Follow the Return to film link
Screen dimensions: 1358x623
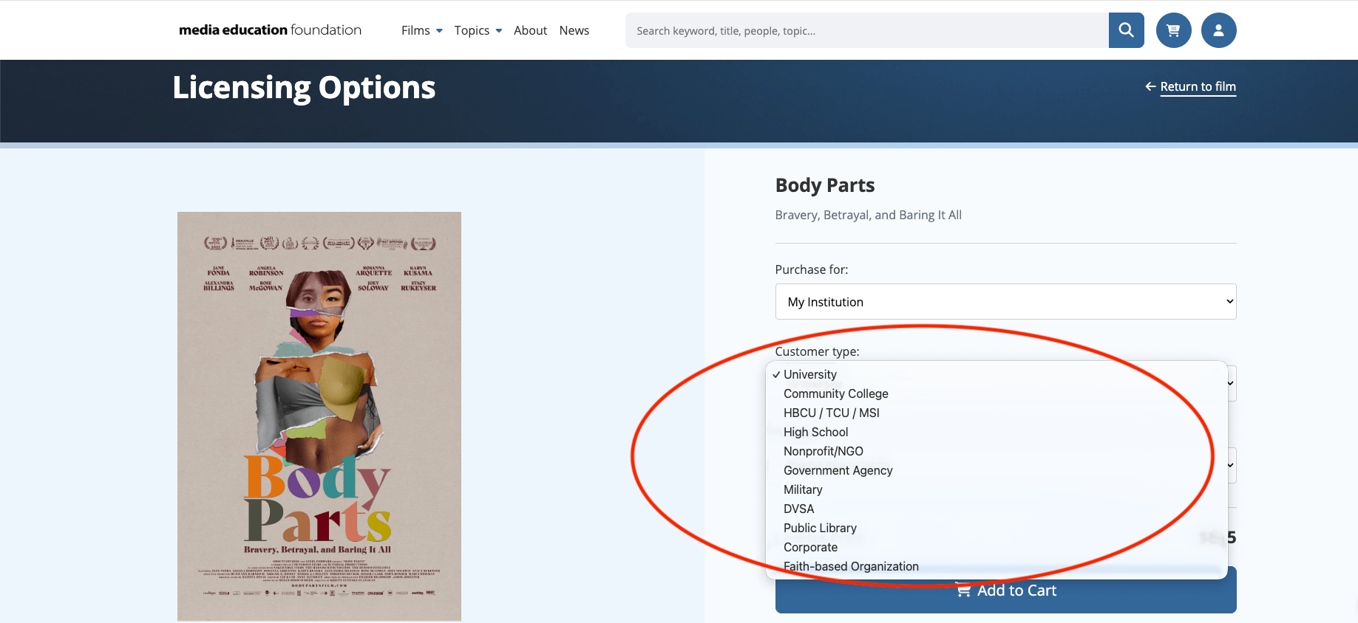(x=1198, y=86)
